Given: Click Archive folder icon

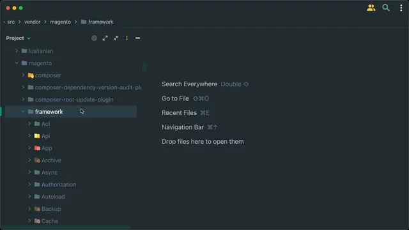Looking at the screenshot, I should coord(37,160).
